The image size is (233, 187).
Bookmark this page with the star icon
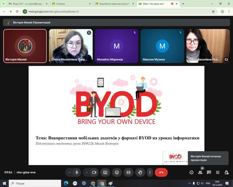coord(213,11)
